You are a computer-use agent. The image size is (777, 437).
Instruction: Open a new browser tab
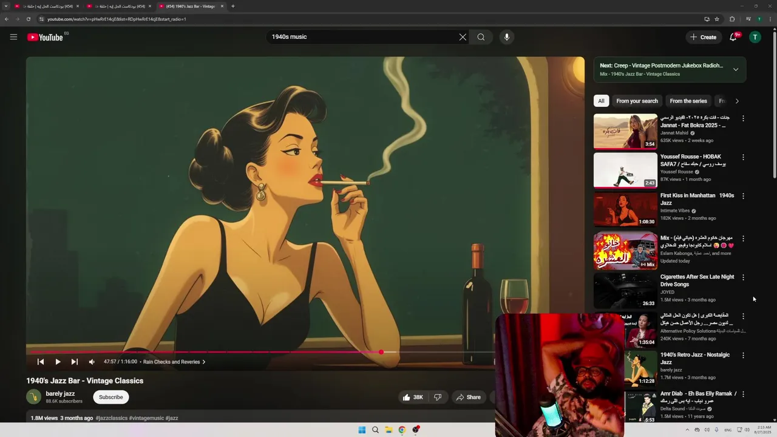tap(233, 6)
